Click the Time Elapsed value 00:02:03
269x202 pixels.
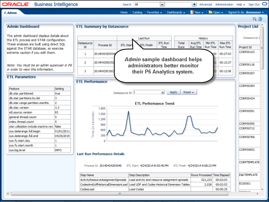[221, 180]
